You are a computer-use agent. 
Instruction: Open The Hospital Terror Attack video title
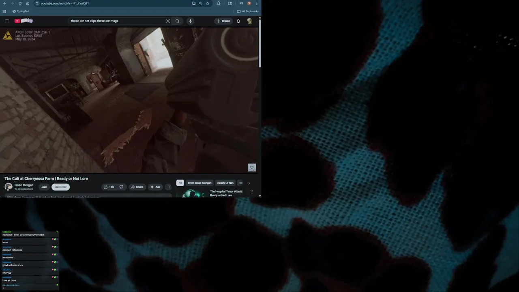tap(227, 193)
